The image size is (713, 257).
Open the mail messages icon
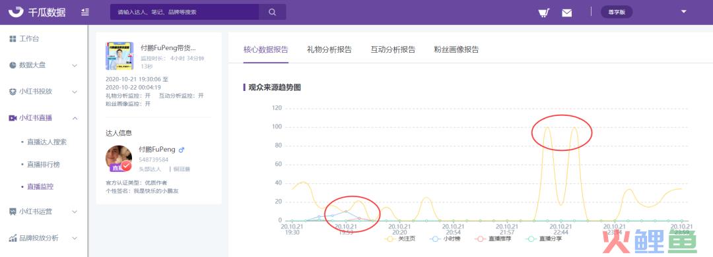566,13
